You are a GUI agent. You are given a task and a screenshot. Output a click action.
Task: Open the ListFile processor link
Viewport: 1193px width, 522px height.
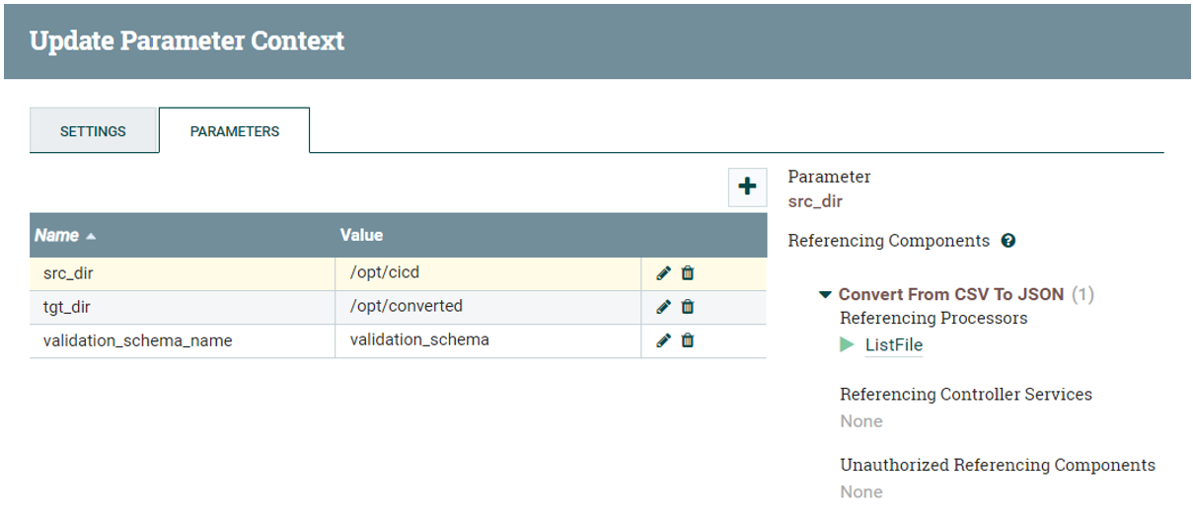click(x=894, y=344)
